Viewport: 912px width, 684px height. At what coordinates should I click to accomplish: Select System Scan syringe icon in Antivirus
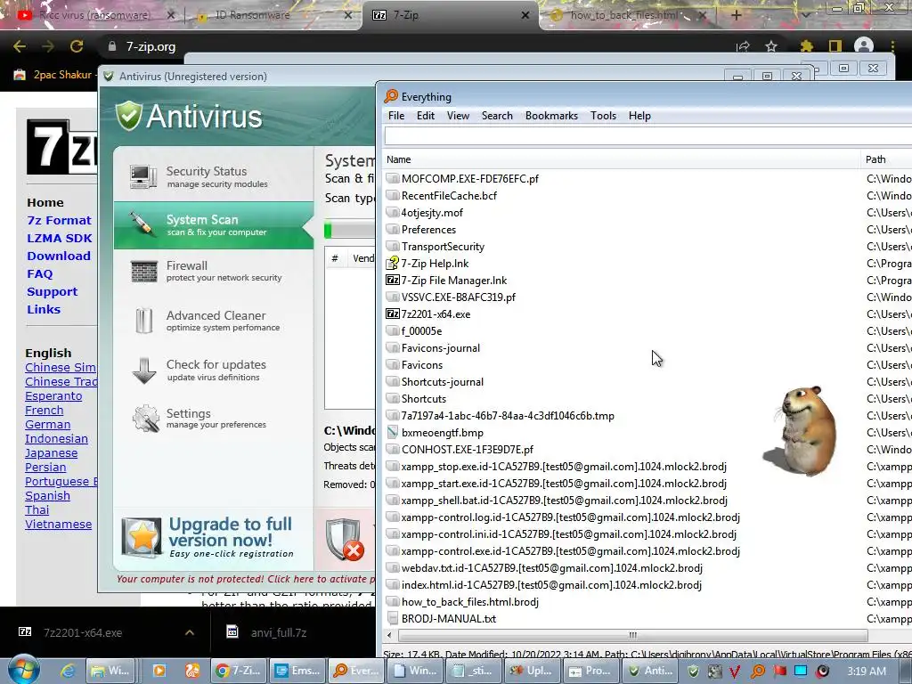coord(142,224)
